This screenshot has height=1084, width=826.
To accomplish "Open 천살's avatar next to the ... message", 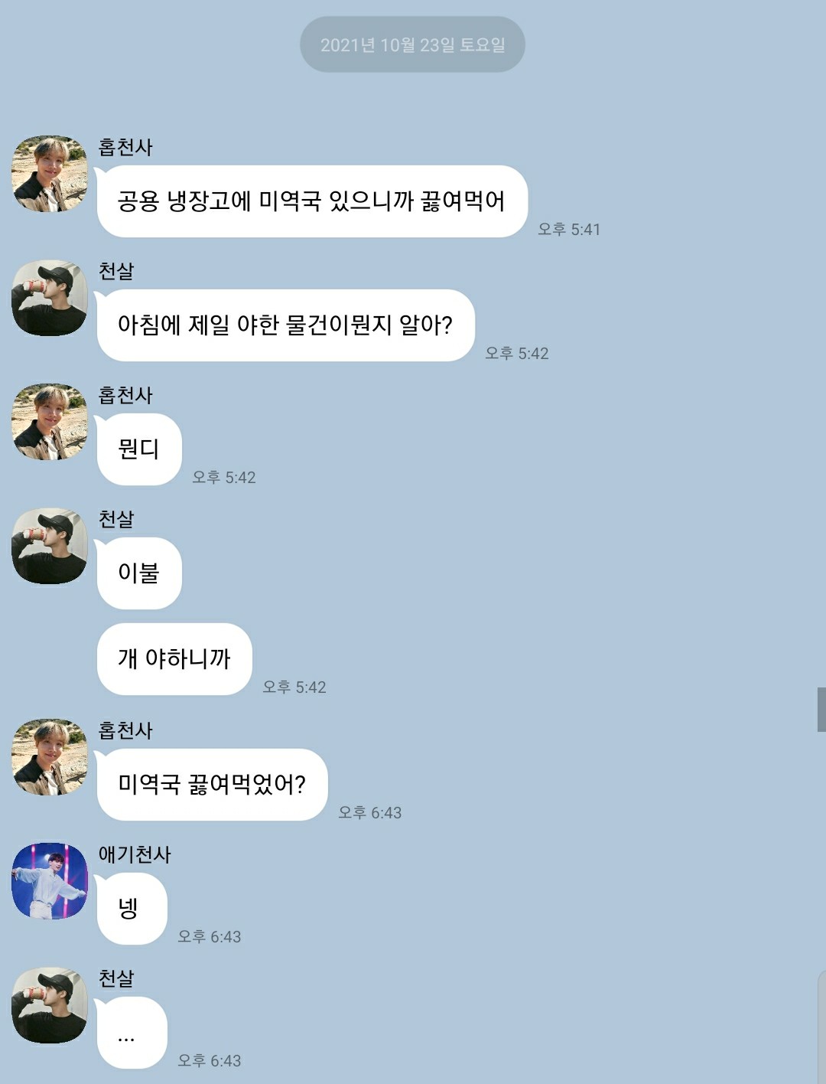I will click(x=50, y=1005).
